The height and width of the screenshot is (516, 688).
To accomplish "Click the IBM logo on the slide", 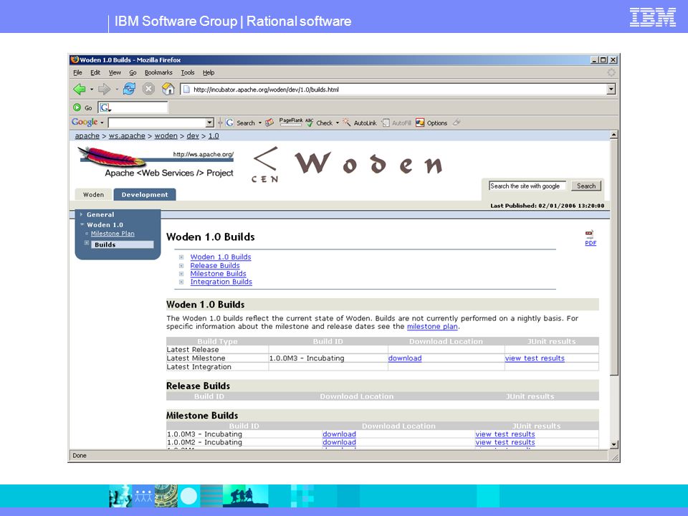I will pos(652,17).
